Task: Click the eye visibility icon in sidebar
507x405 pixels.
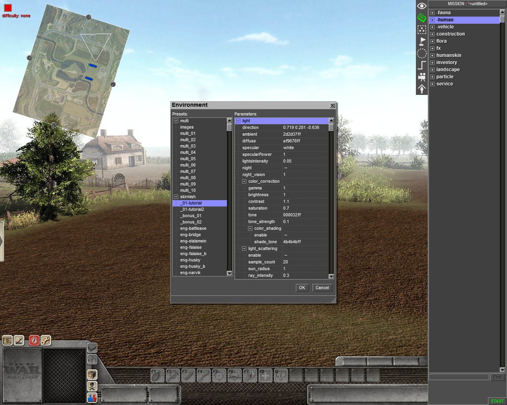Action: pyautogui.click(x=422, y=6)
